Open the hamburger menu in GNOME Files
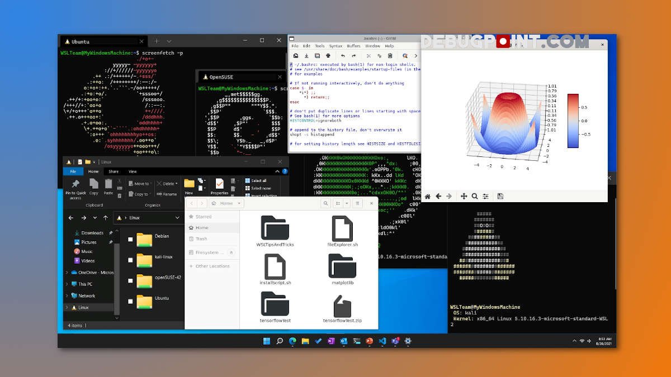This screenshot has width=671, height=377. tap(358, 203)
